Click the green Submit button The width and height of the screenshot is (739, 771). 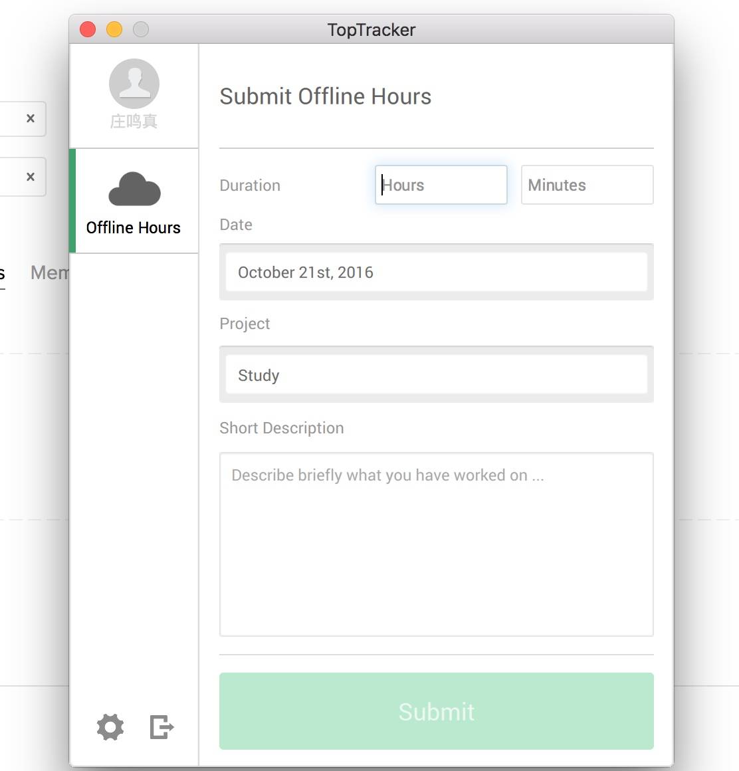437,711
